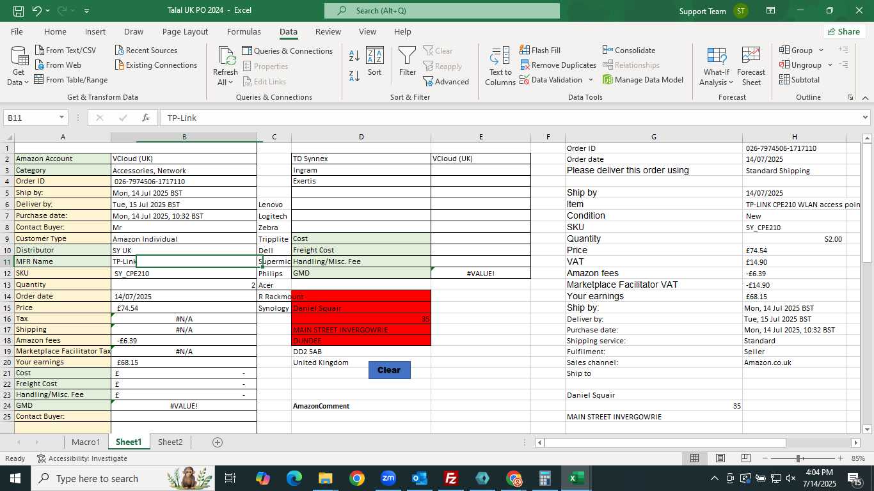Open Recent Sources
The width and height of the screenshot is (874, 491).
click(x=146, y=51)
